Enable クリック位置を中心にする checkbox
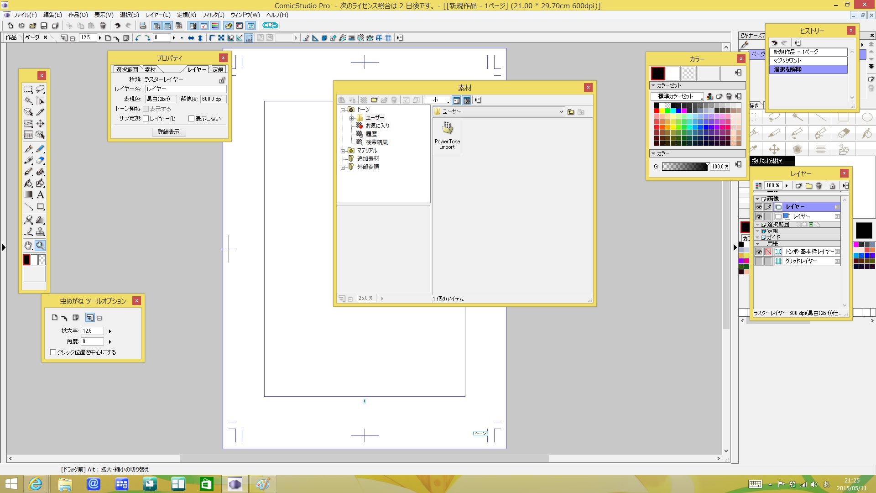 53,352
